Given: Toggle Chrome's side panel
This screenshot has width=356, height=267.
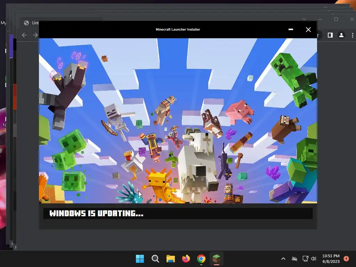Looking at the screenshot, I should pyautogui.click(x=330, y=35).
